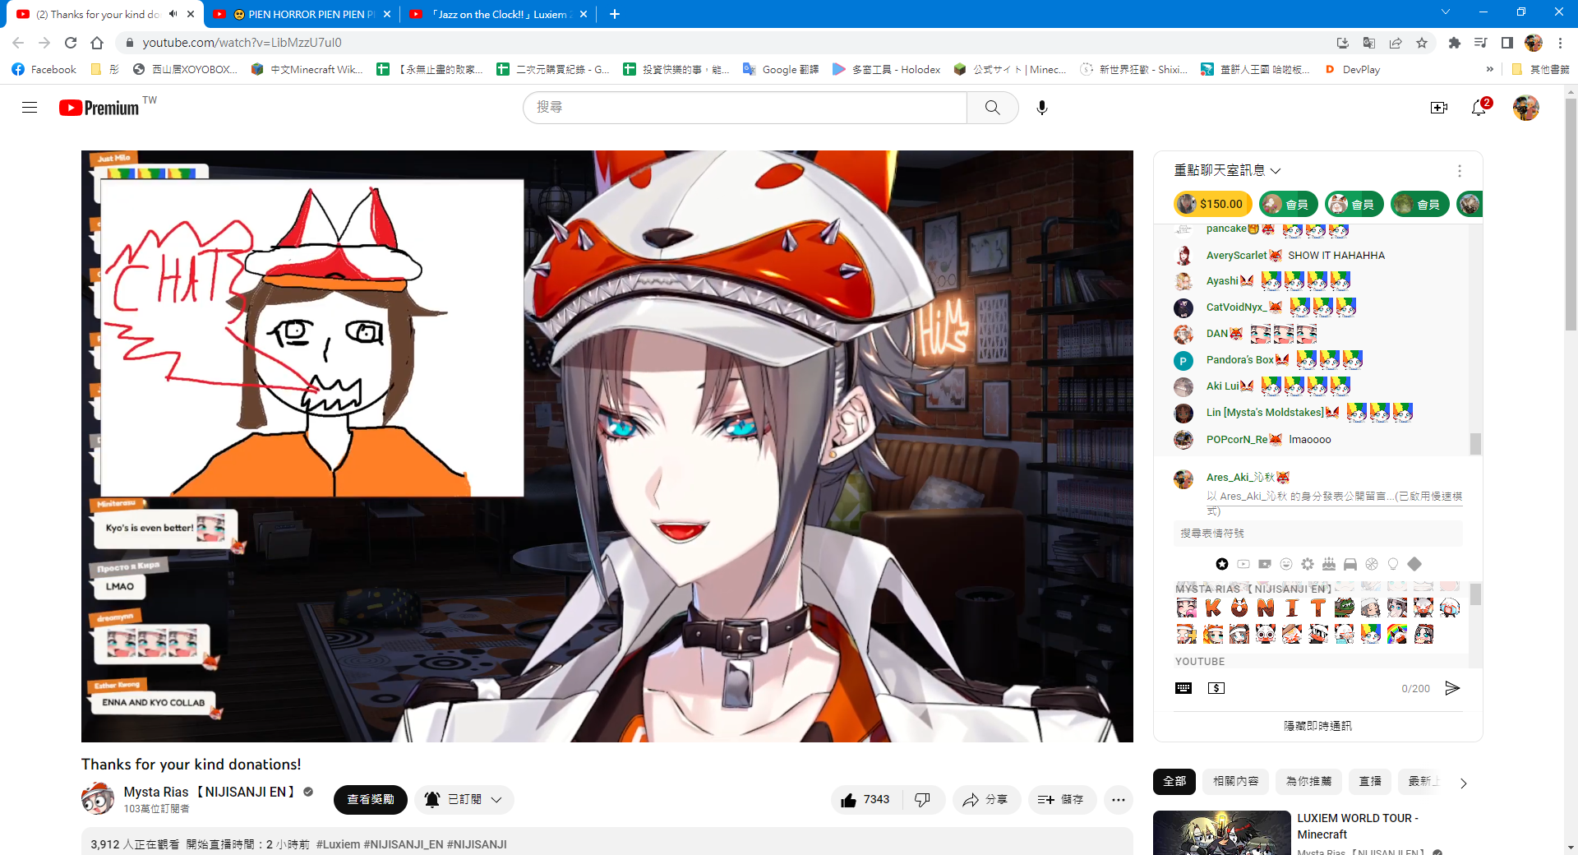Image resolution: width=1578 pixels, height=855 pixels.
Task: Select the smiley emoji category
Action: click(1286, 564)
